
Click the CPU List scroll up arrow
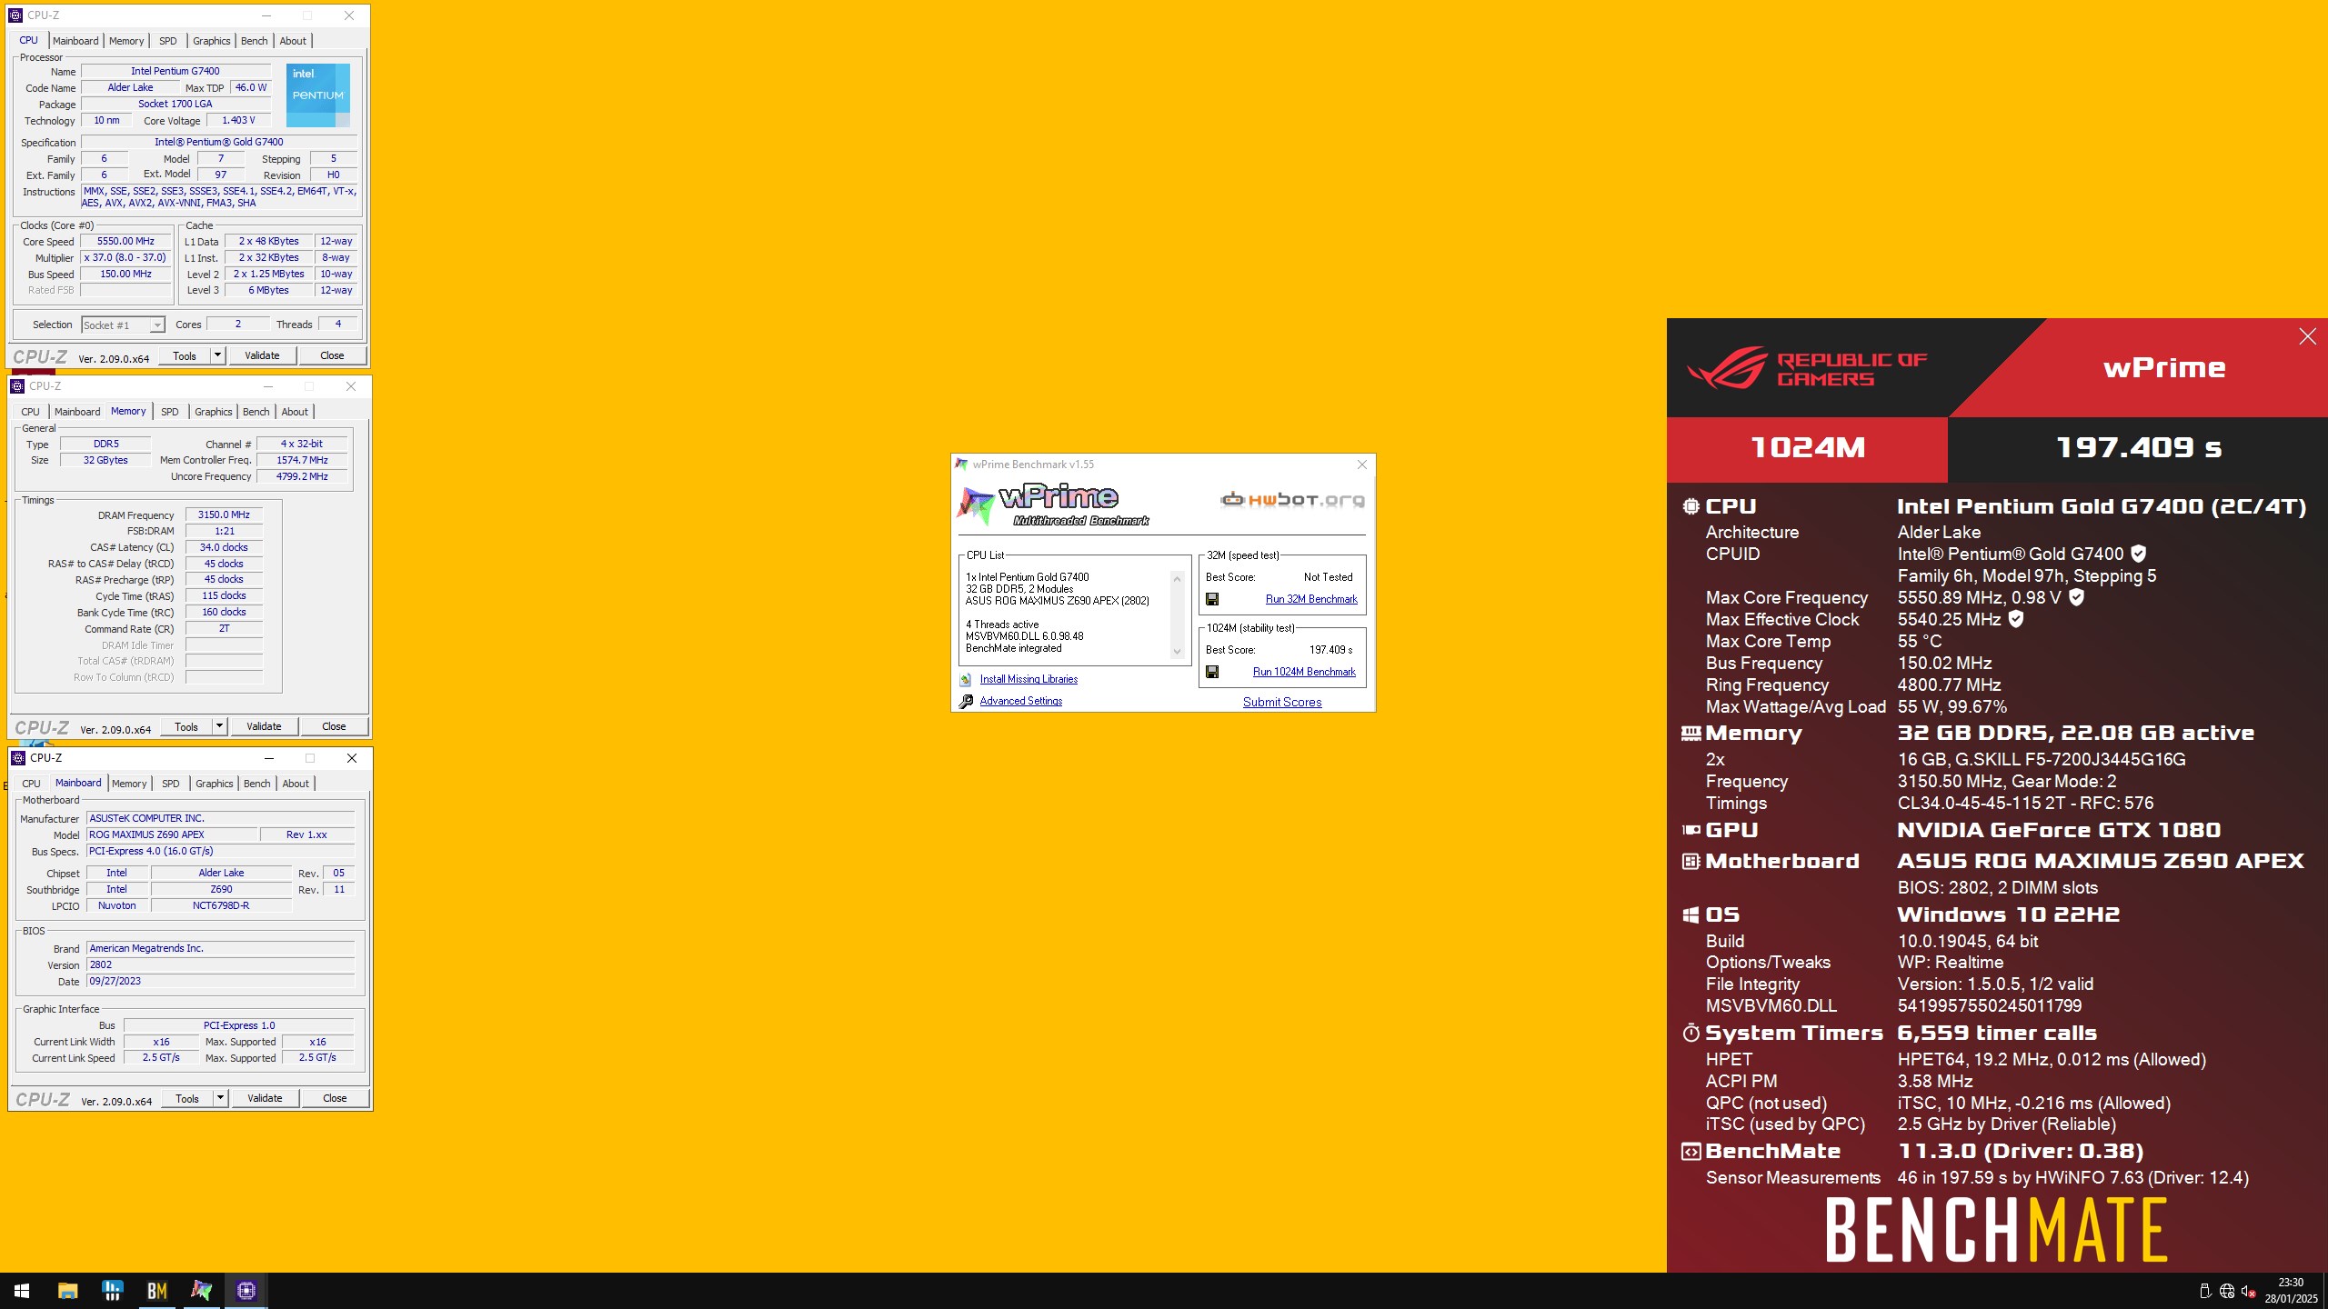coord(1177,579)
